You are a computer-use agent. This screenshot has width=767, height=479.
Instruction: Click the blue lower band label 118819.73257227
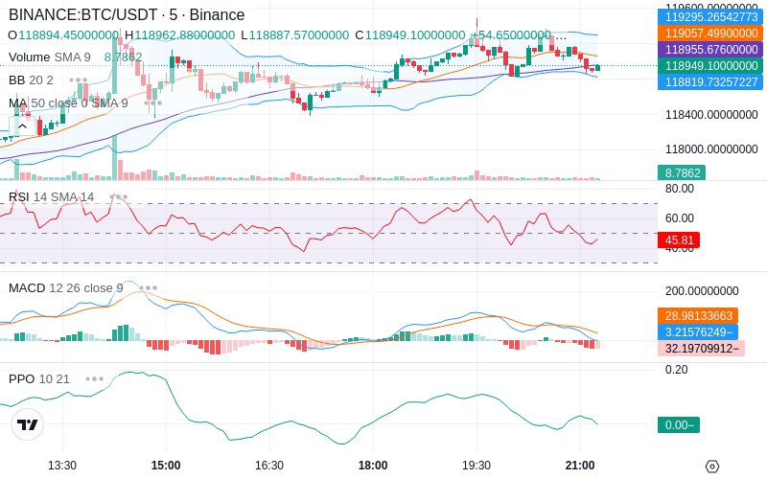[710, 81]
